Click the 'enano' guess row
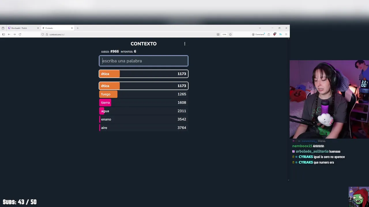Screen dimensions: 369x207 (x=144, y=119)
